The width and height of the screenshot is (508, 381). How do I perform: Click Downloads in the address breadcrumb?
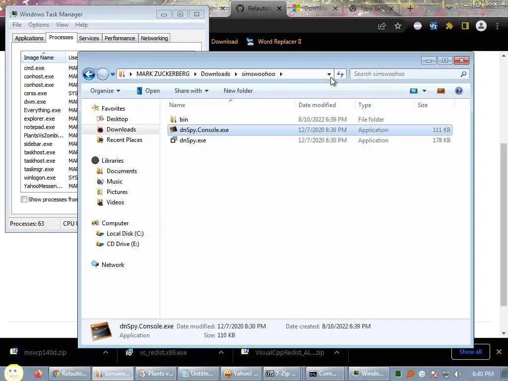[x=215, y=74]
